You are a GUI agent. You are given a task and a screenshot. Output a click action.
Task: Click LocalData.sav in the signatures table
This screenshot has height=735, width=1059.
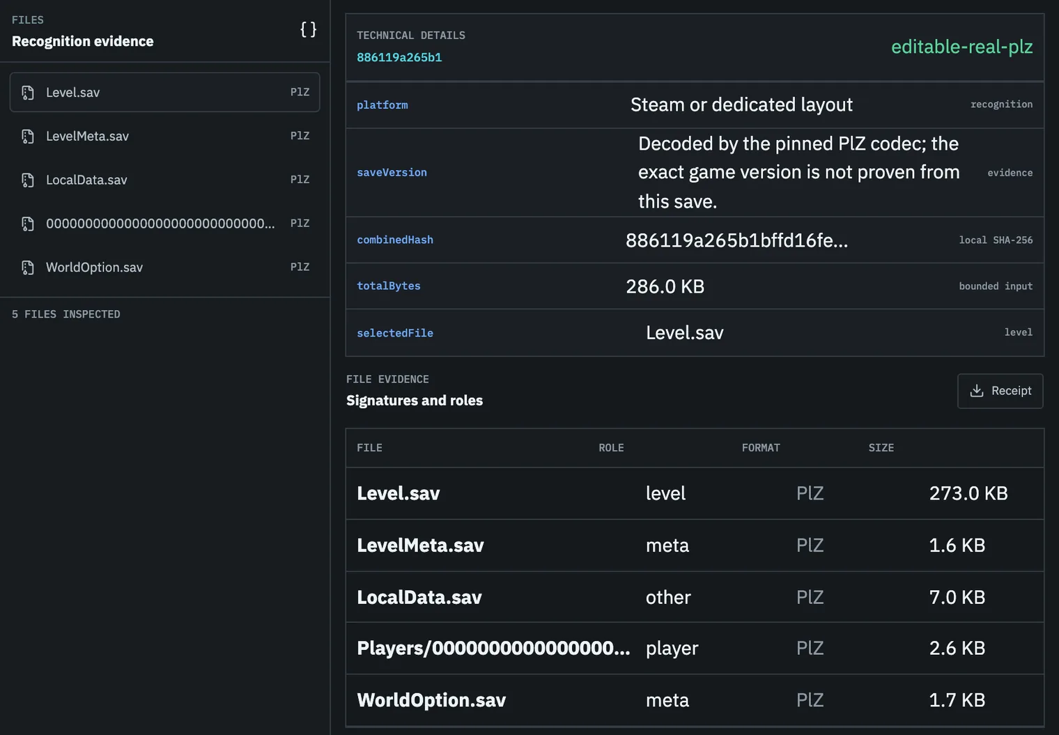[419, 597]
